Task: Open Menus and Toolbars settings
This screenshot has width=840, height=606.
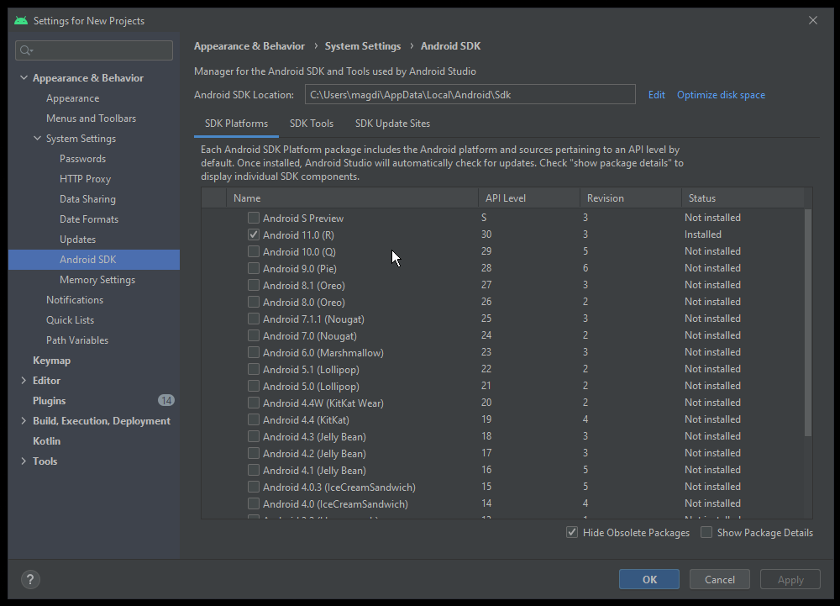Action: click(x=91, y=119)
